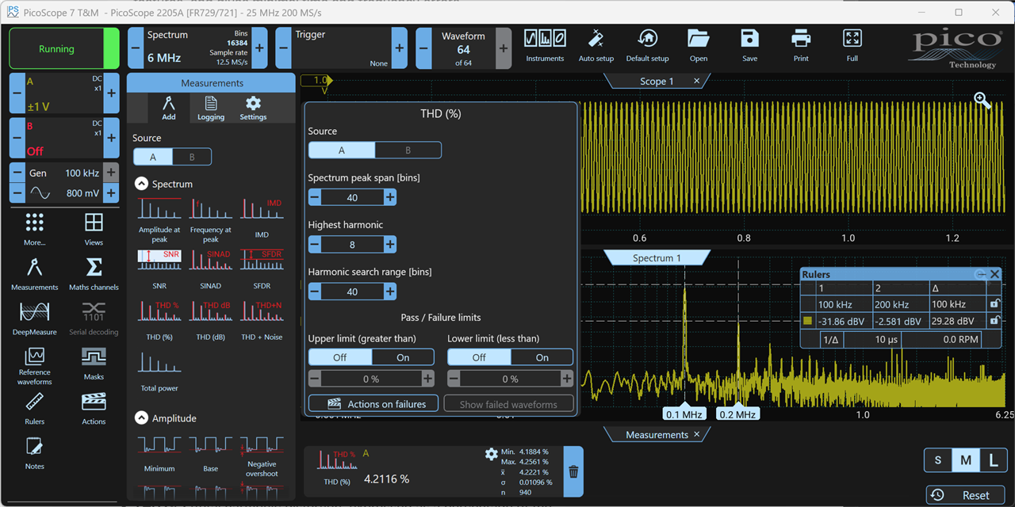Viewport: 1015px width, 507px height.
Task: Open the Instruments toolbar icon
Action: [x=545, y=46]
